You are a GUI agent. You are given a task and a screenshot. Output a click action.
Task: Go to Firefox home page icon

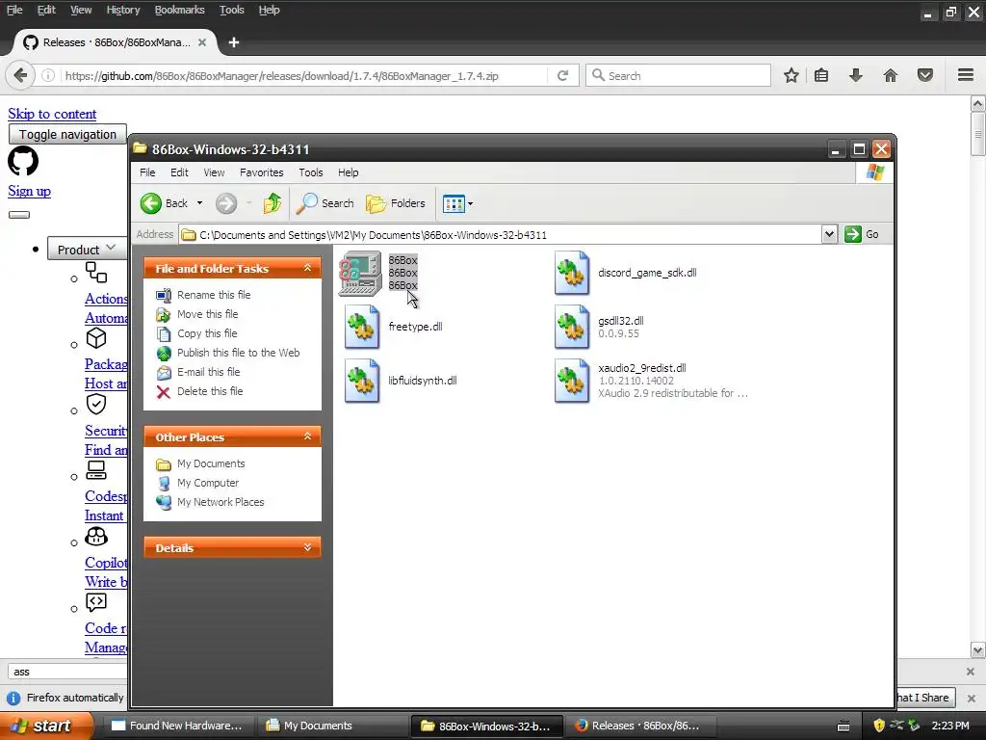tap(891, 75)
